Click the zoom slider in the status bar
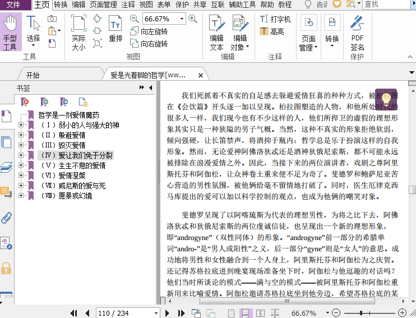The image size is (416, 318). click(x=362, y=313)
